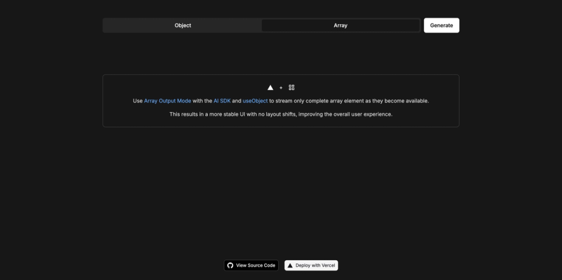This screenshot has width=562, height=280.
Task: Click the grid blocks icon in the info card
Action: 291,88
